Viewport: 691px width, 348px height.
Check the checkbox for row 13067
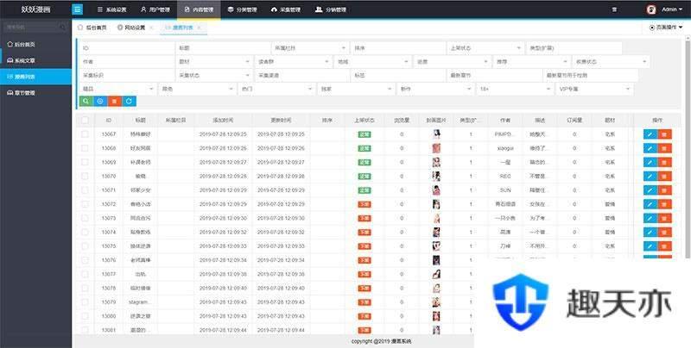click(85, 134)
